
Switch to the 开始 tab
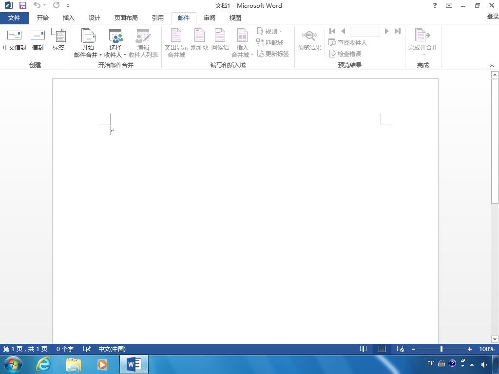(43, 18)
